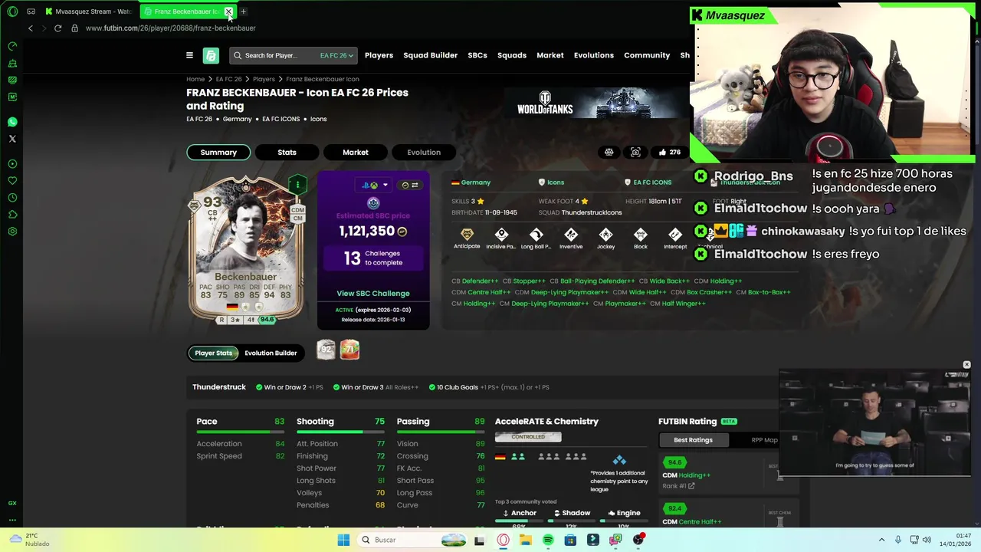Click the Incisive Pass playstyle icon
Screen dimensions: 981x552
click(501, 234)
